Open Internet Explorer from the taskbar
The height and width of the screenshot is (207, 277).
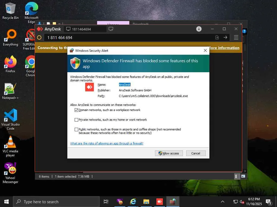pos(133,202)
